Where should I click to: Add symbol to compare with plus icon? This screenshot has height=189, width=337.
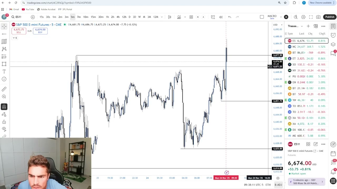coord(33,17)
